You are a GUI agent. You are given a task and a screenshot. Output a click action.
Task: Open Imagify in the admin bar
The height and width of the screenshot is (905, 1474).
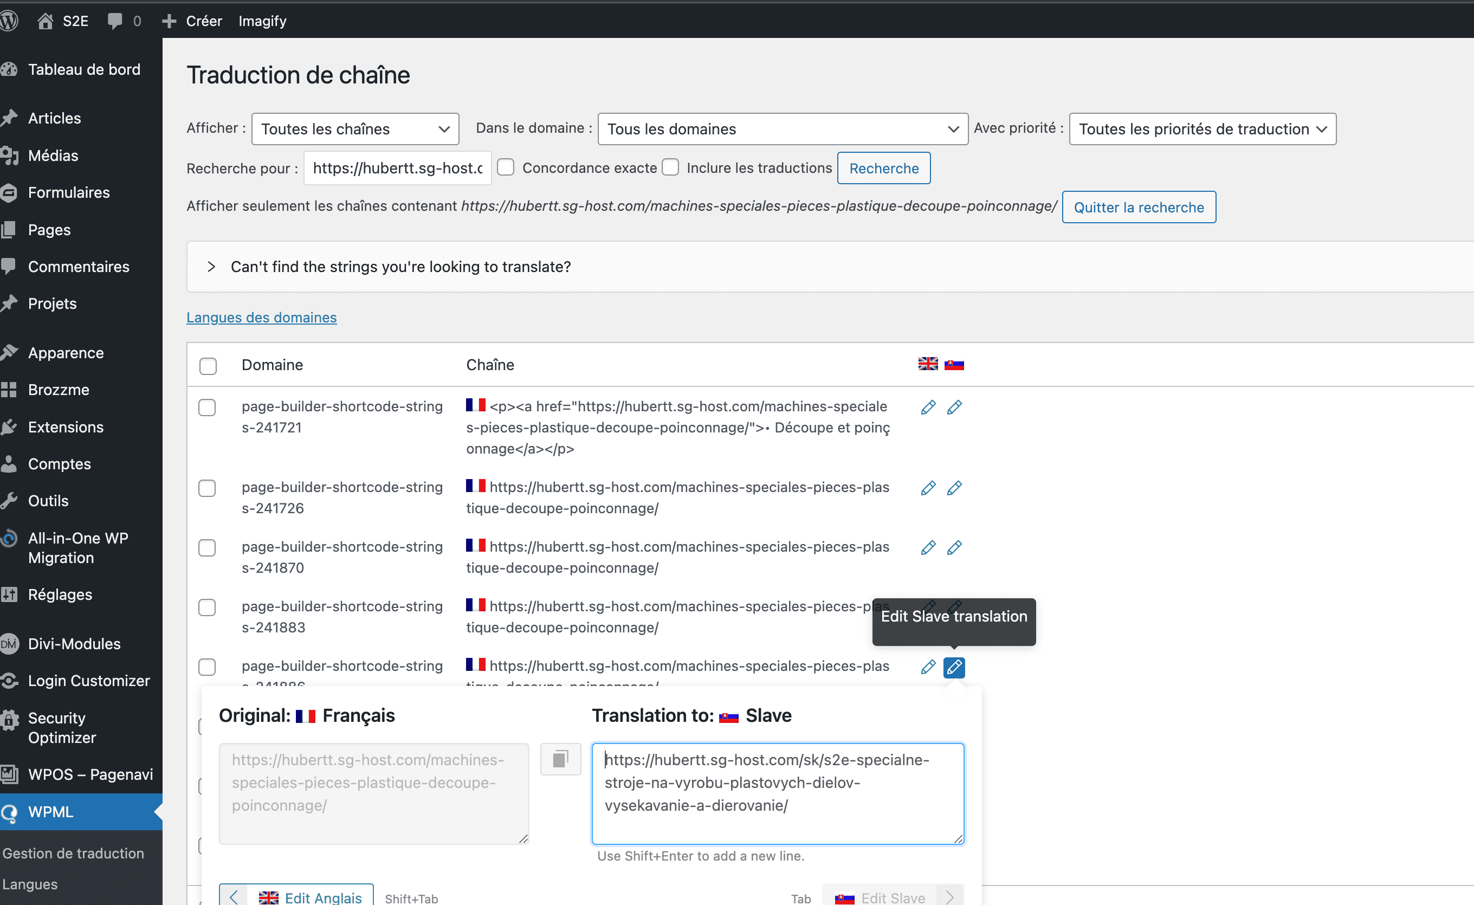pos(262,21)
